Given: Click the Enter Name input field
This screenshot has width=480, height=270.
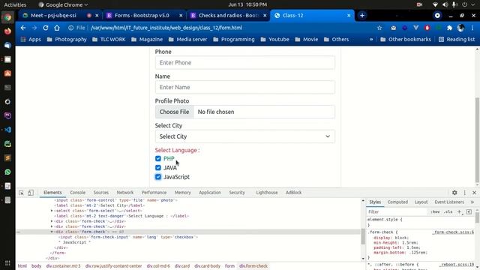Looking at the screenshot, I should (x=245, y=87).
